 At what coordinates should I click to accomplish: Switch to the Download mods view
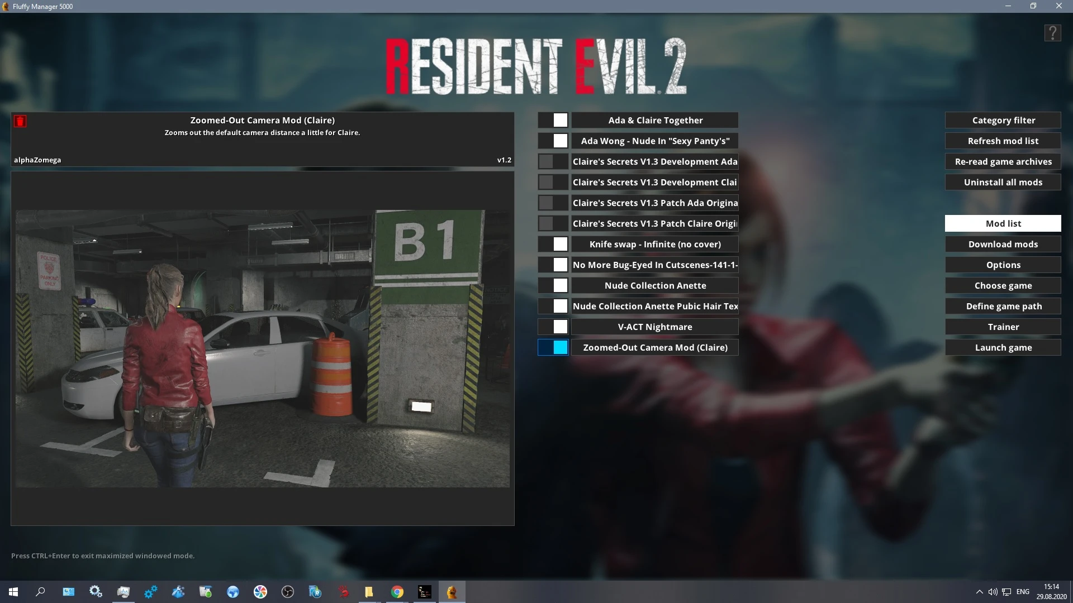(x=1003, y=244)
